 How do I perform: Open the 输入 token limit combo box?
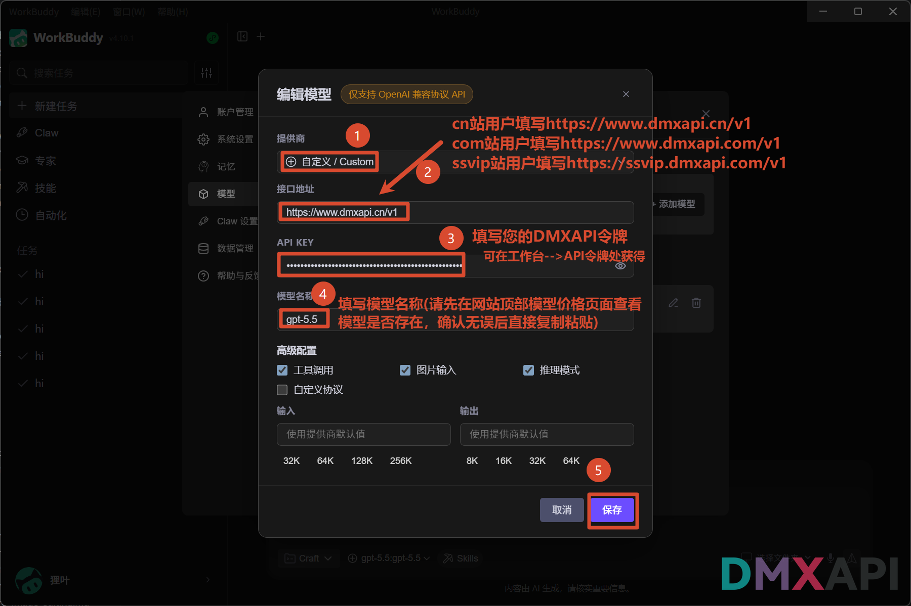tap(363, 434)
